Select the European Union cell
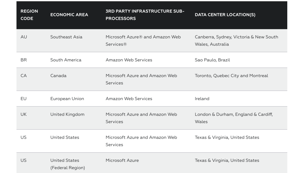304x173 pixels. (x=67, y=99)
